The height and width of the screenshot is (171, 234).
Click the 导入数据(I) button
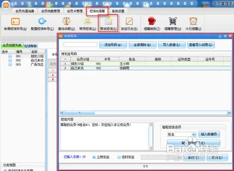coord(172,45)
